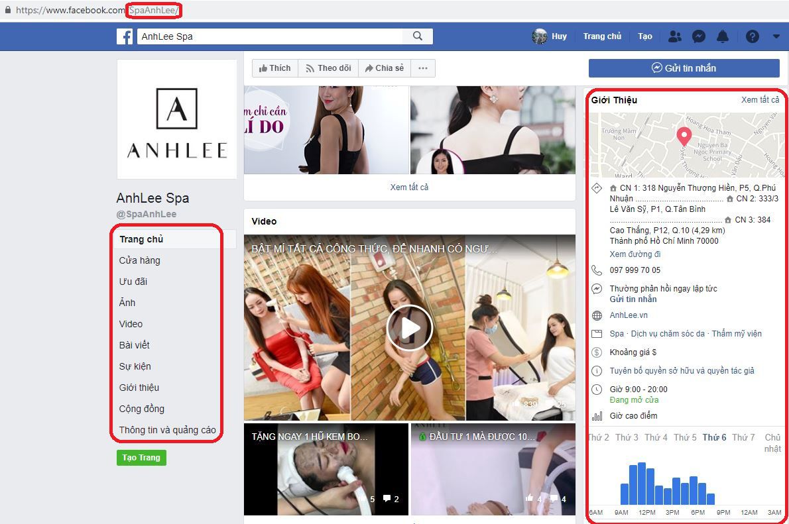Expand the account dropdown arrow
This screenshot has height=524, width=789.
776,36
